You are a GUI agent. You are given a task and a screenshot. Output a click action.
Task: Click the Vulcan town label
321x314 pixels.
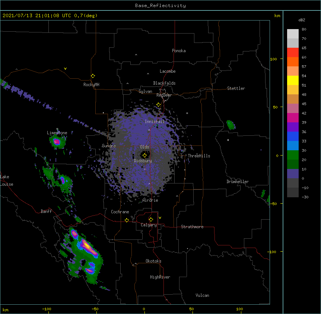pyautogui.click(x=202, y=295)
